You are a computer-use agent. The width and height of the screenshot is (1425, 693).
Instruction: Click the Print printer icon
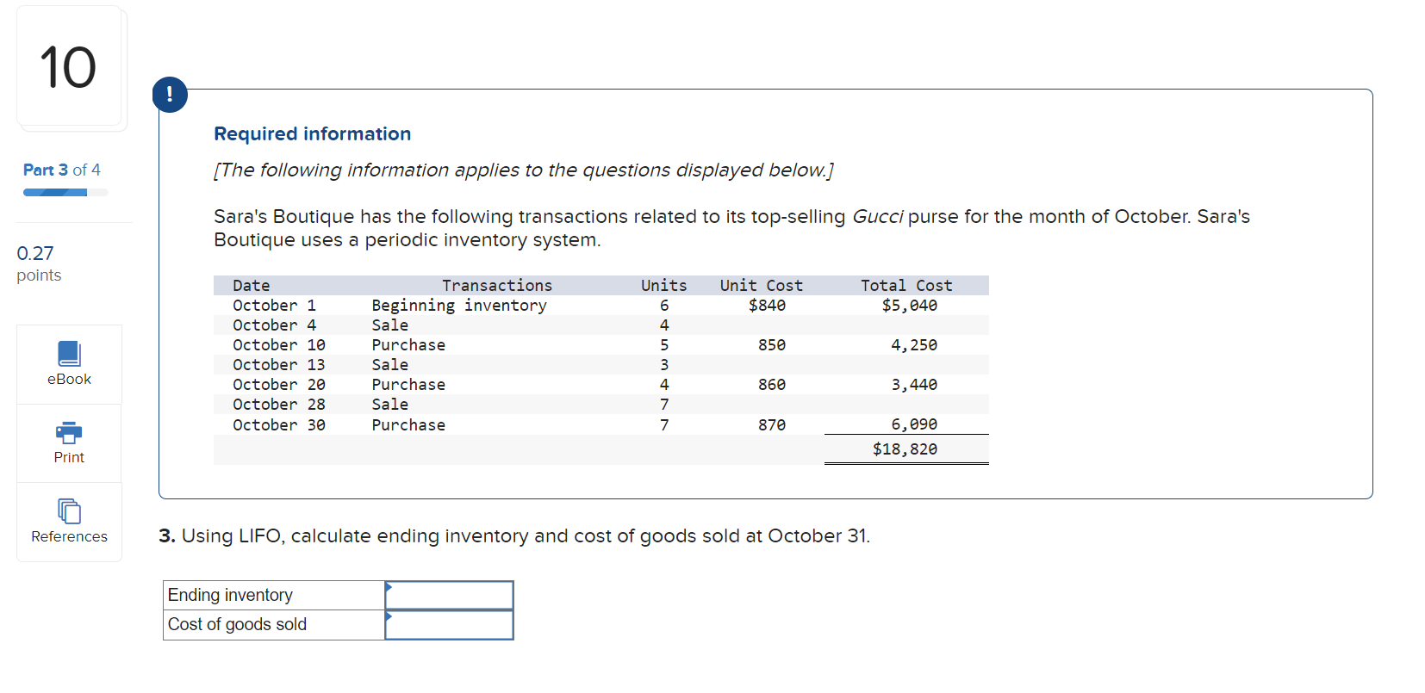click(69, 432)
